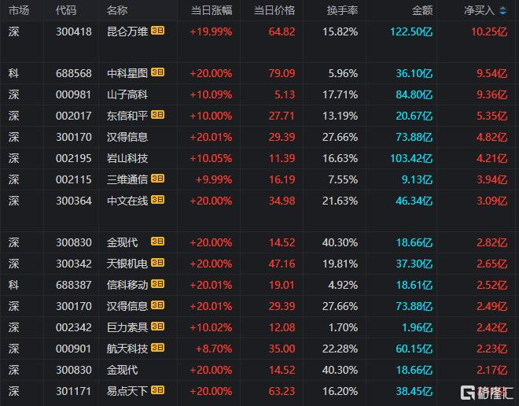Click the 3日 badge next to 中科星图
Viewport: 519px width, 406px height.
click(157, 73)
